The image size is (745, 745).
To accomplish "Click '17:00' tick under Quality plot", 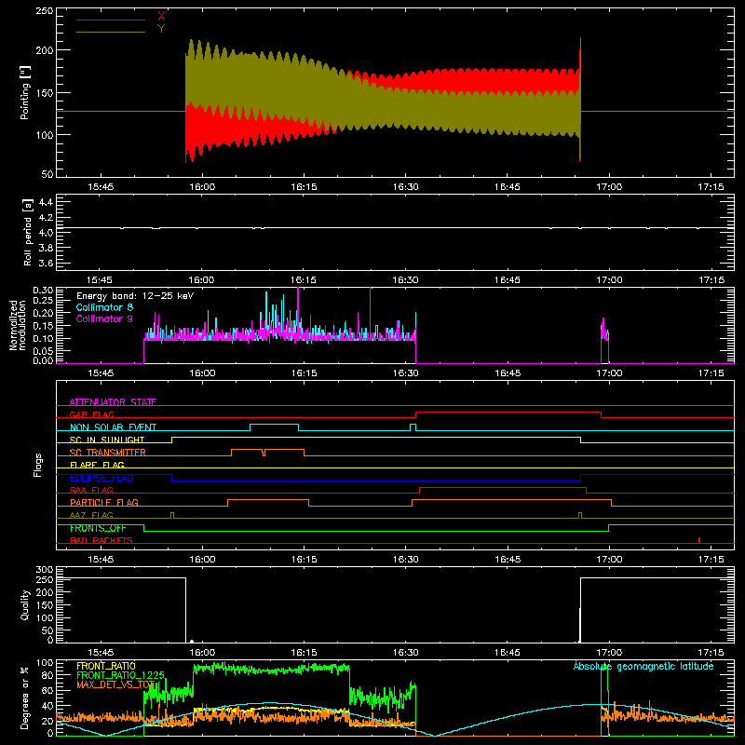I will click(609, 653).
